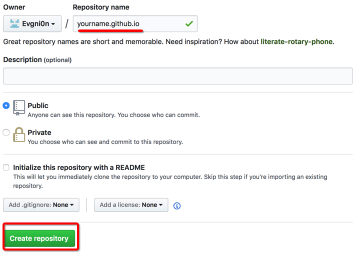Screen dimensions: 362x254
Task: Select the Private radio button
Action: 6,132
